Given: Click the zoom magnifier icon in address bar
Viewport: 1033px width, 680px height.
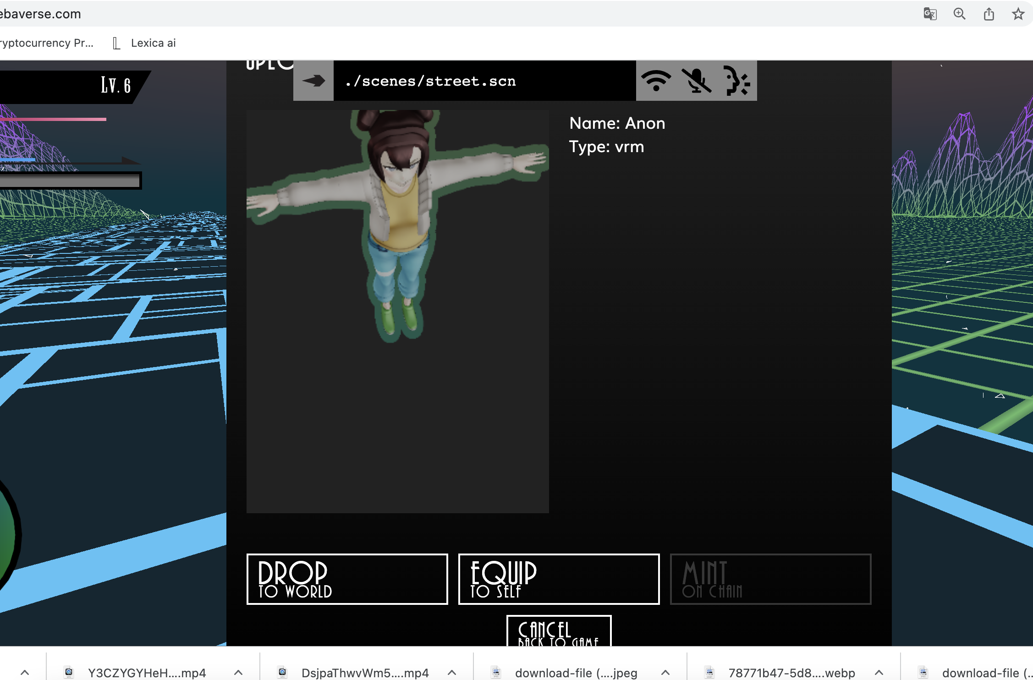Looking at the screenshot, I should pos(959,14).
